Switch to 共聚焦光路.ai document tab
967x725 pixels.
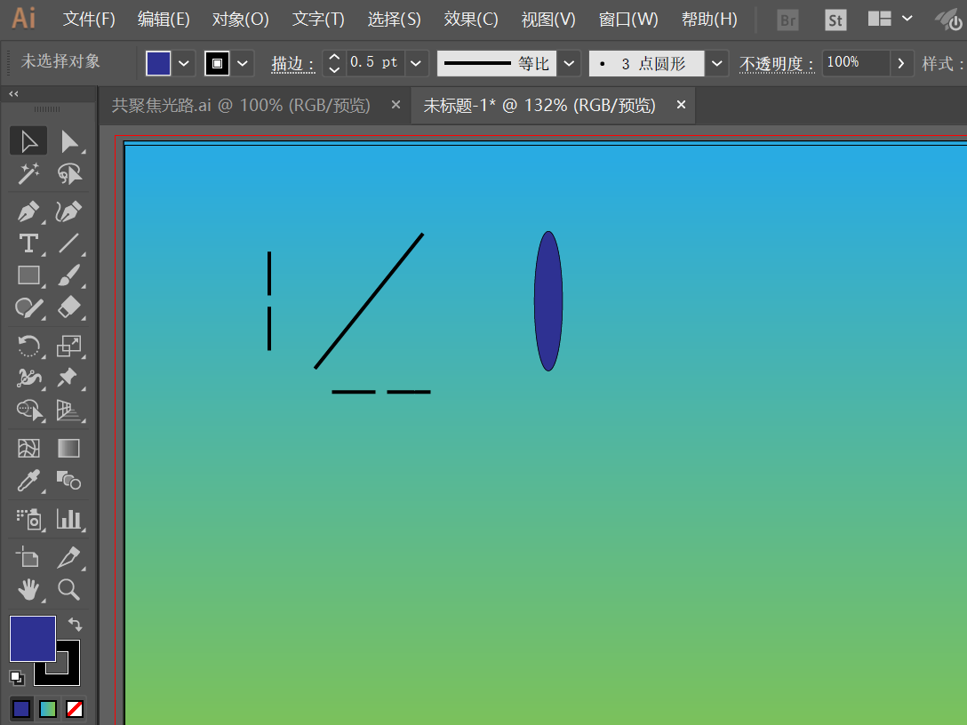pos(241,106)
